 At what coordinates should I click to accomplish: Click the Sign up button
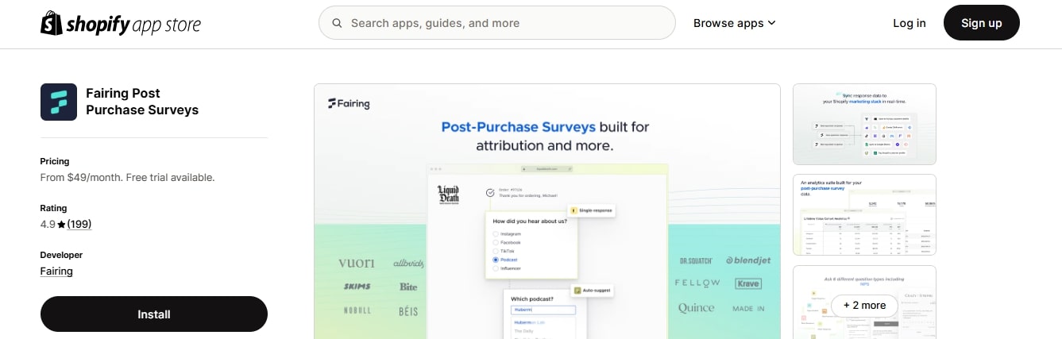point(981,23)
